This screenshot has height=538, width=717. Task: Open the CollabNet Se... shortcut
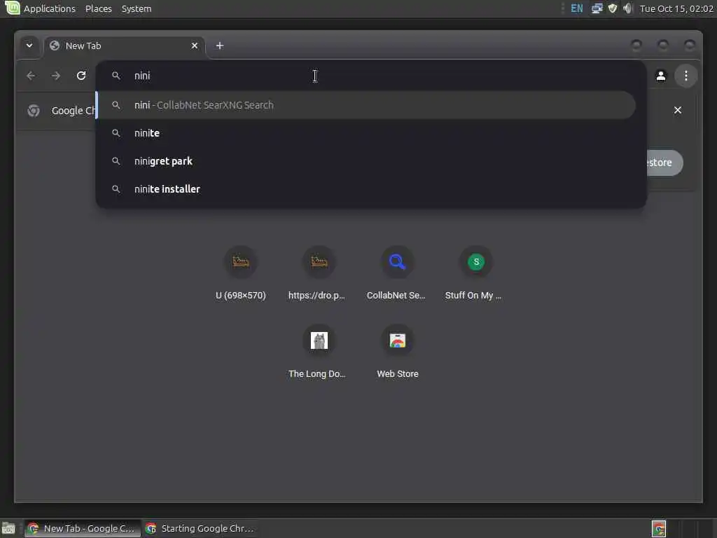point(398,274)
